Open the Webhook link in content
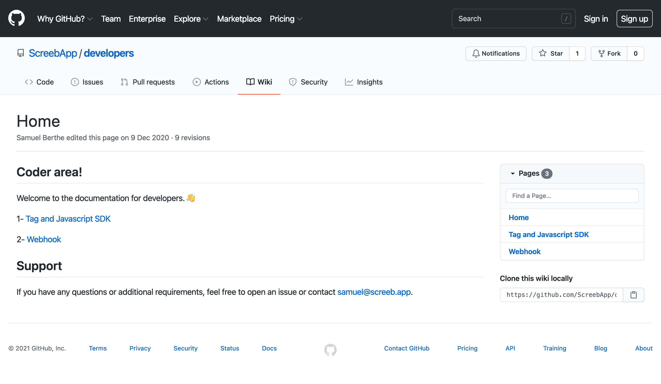The height and width of the screenshot is (384, 661). coord(44,239)
